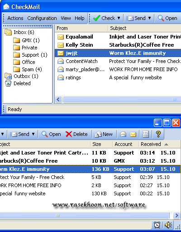Click the opened envelope icon beside ratings
Screen dimensions: 181x232
[x=61, y=77]
